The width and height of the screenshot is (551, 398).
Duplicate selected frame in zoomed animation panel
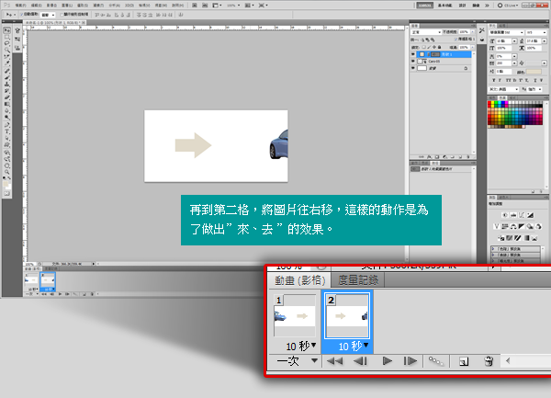pos(464,361)
